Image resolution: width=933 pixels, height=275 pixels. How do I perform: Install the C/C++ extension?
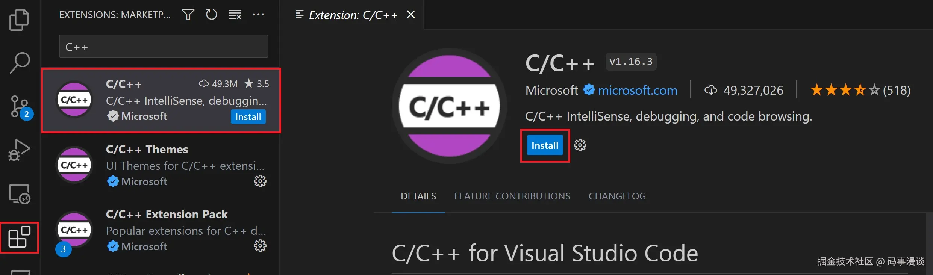pos(545,145)
